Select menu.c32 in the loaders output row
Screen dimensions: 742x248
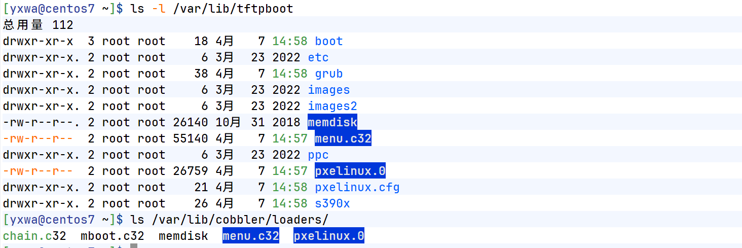250,236
